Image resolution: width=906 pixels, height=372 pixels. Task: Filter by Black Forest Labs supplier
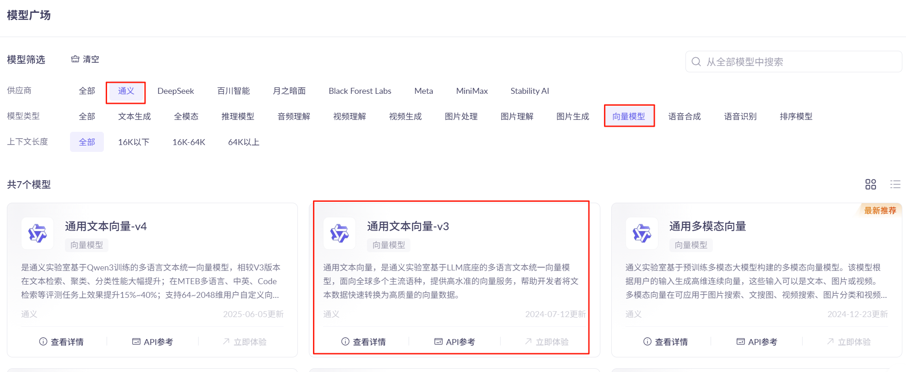360,91
